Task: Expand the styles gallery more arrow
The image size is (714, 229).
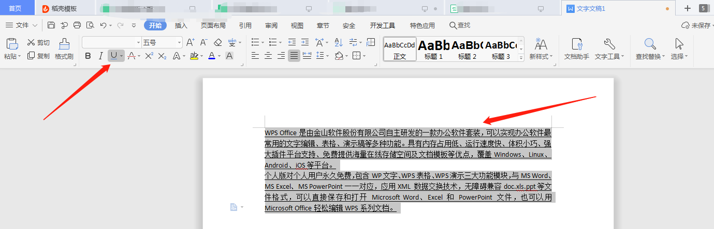Action: 521,58
